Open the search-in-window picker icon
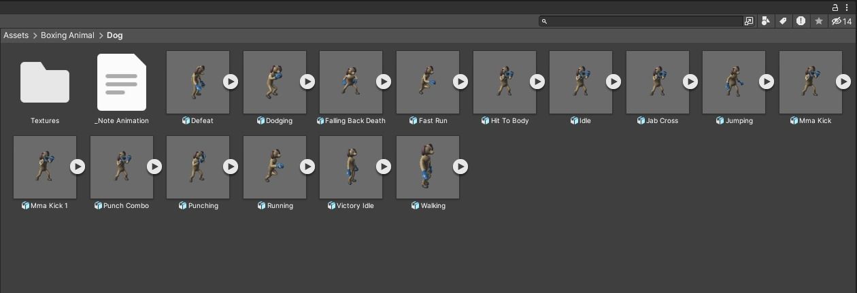The image size is (857, 293). click(749, 21)
